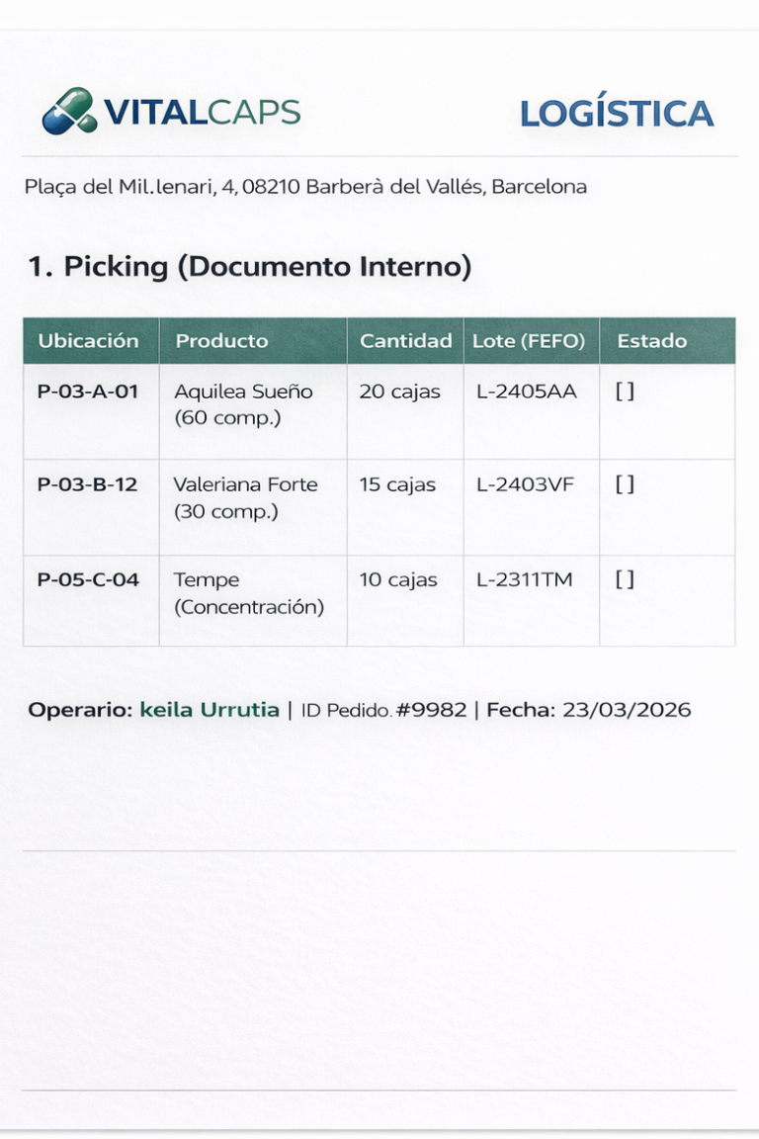Select the LOGÍSTICA title in the header
Image resolution: width=759 pixels, height=1139 pixels.
[617, 114]
